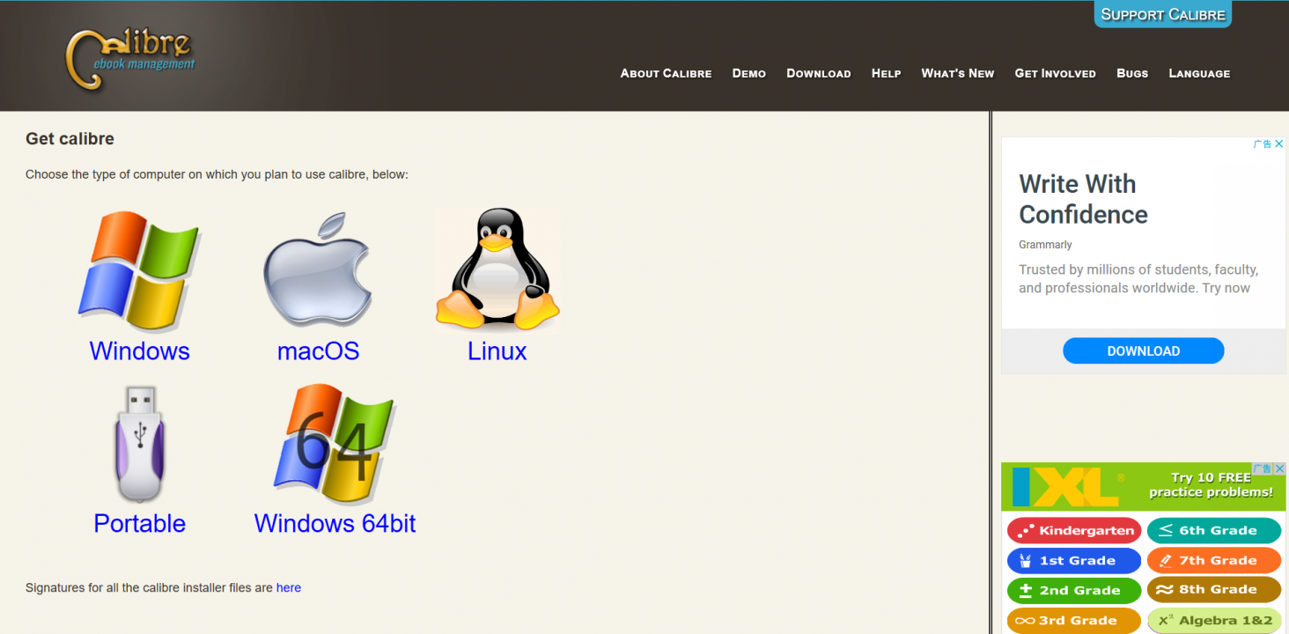Open the Bugs menu item
This screenshot has width=1289, height=634.
1132,73
